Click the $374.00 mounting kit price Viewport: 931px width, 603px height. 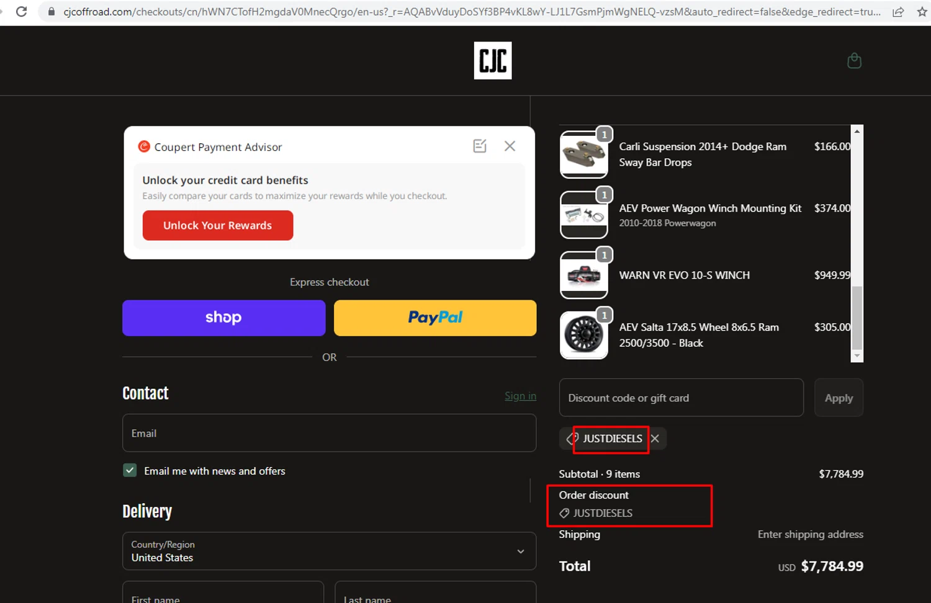(832, 208)
